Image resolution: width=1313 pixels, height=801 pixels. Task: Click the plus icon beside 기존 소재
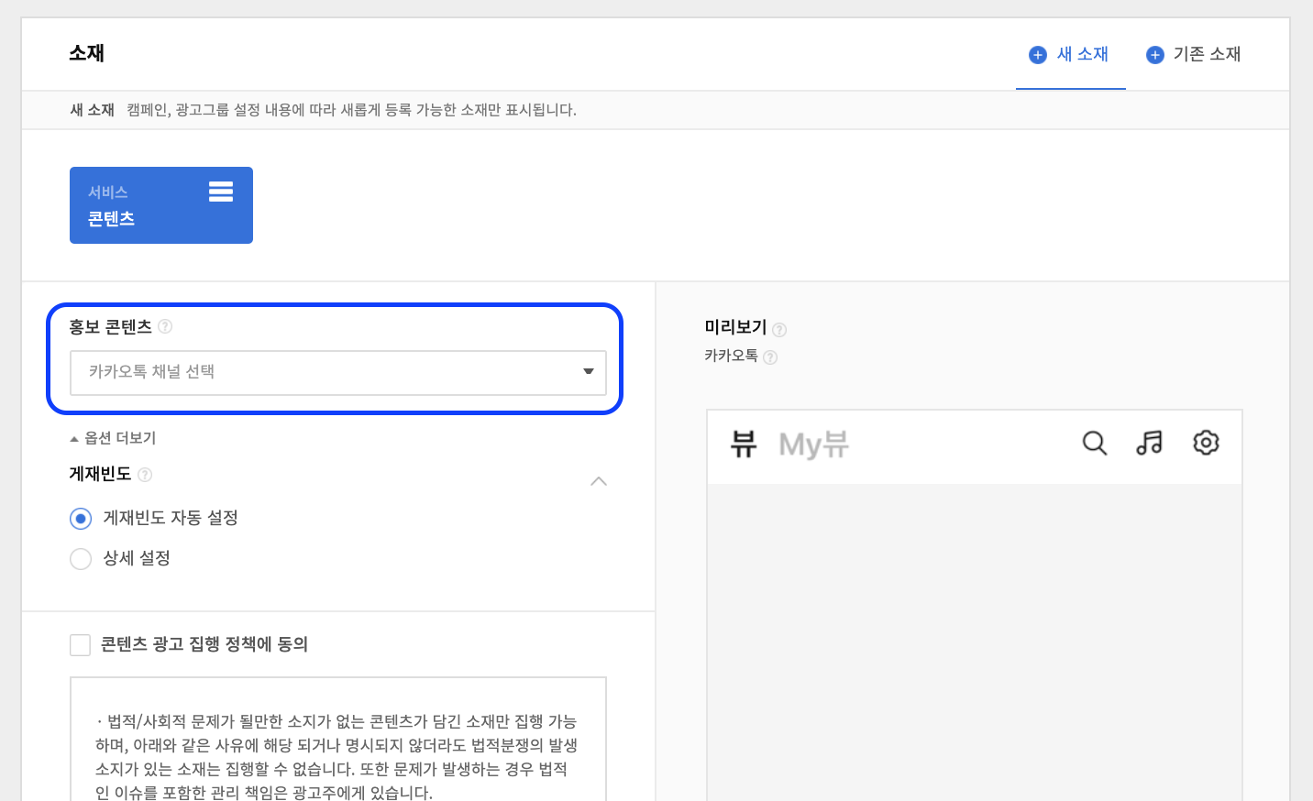[1155, 55]
